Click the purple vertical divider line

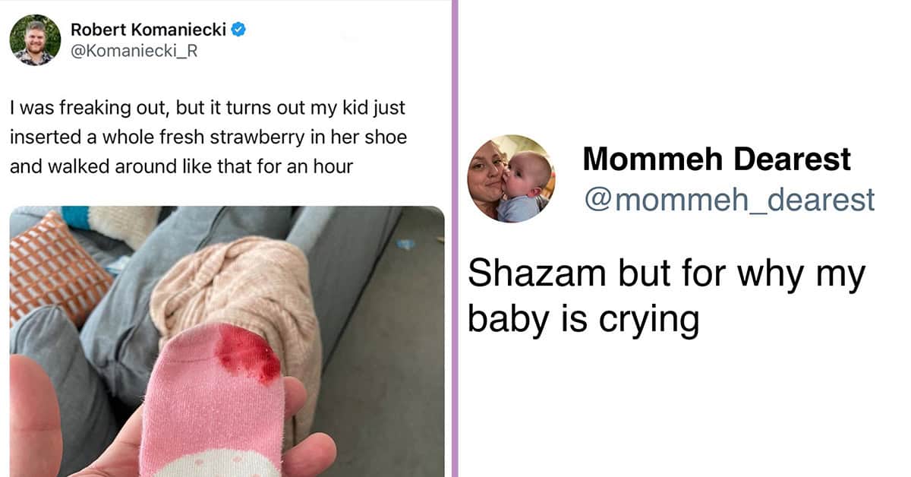tap(455, 238)
